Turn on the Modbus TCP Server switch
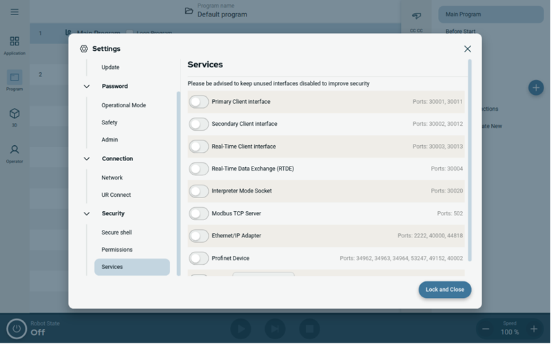The height and width of the screenshot is (344, 551). pos(199,213)
